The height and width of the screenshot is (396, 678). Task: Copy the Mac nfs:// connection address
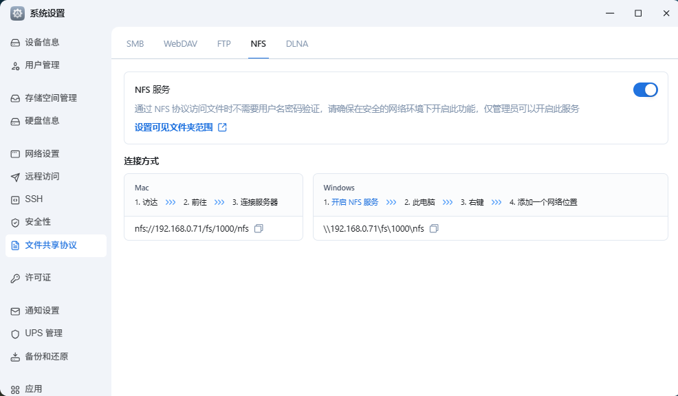(259, 228)
